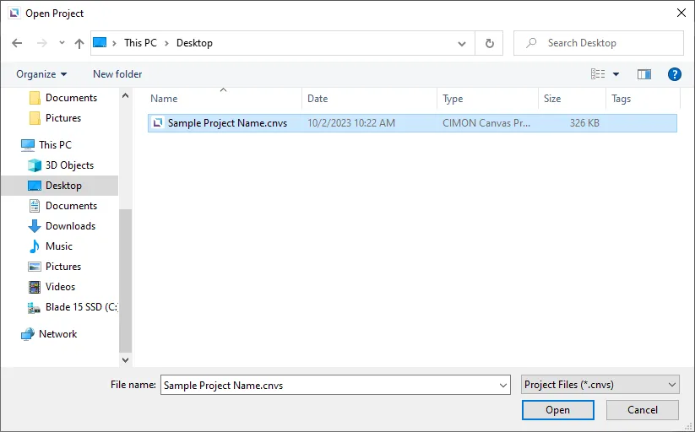The image size is (695, 432).
Task: Open the Help question mark icon
Action: tap(674, 74)
